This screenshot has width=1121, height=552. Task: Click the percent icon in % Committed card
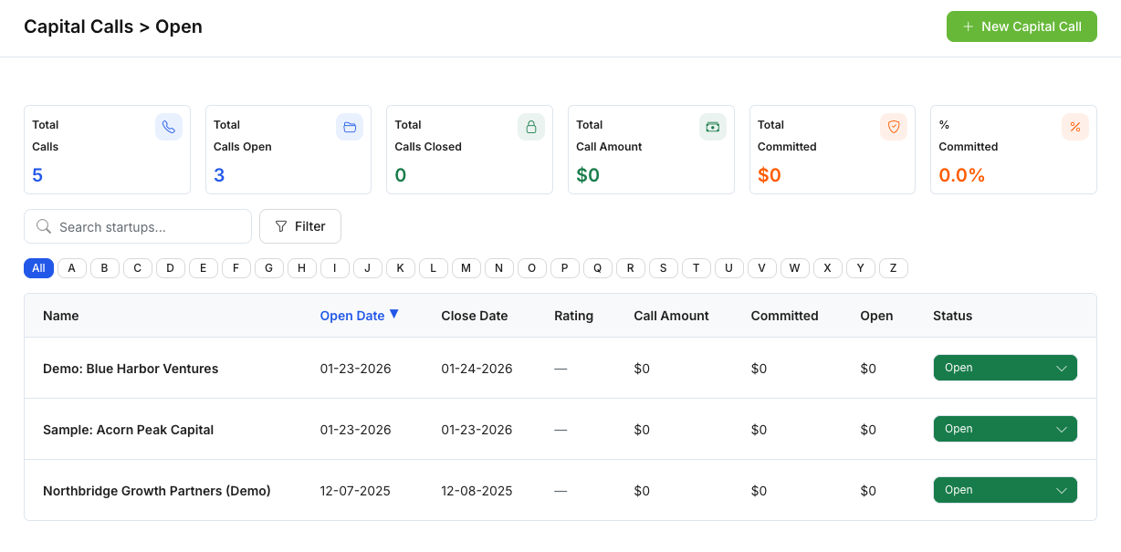[x=1074, y=127]
